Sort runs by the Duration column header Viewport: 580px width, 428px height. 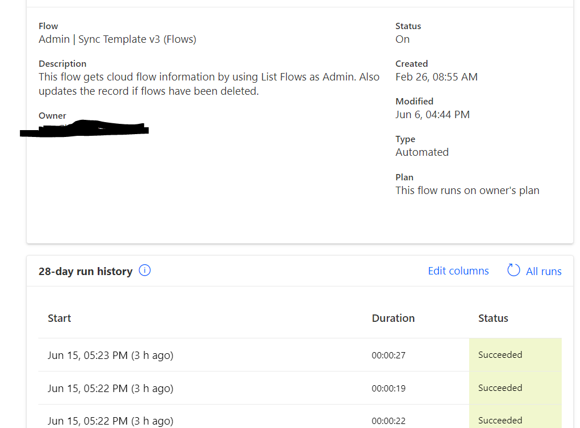pyautogui.click(x=393, y=318)
